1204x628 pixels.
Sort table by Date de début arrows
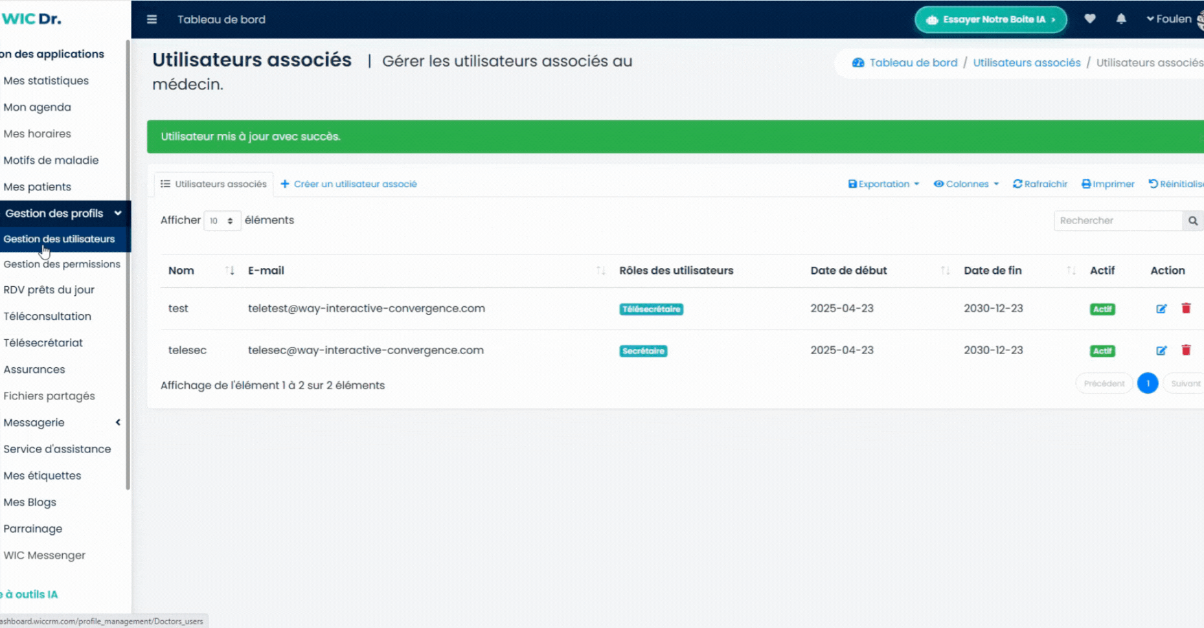(x=945, y=271)
